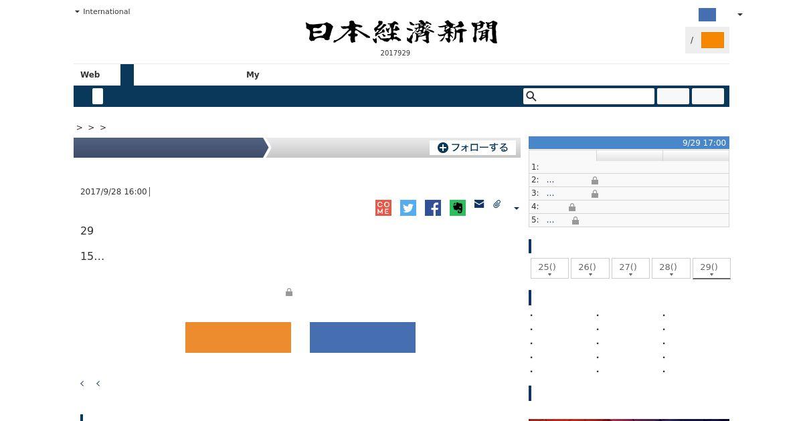Go to the first previous-page chevron
The image size is (803, 421).
pyautogui.click(x=82, y=384)
